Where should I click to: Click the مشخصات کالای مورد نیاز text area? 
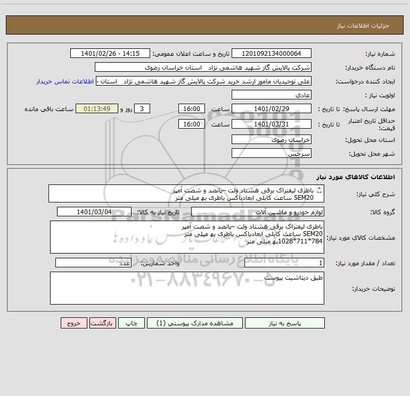(187, 237)
